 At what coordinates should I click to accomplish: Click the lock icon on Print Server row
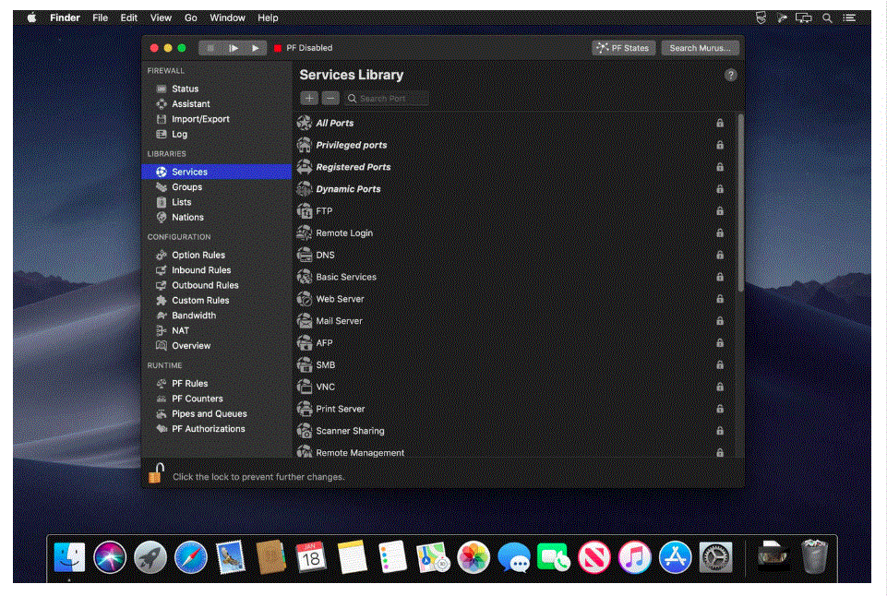(x=720, y=409)
